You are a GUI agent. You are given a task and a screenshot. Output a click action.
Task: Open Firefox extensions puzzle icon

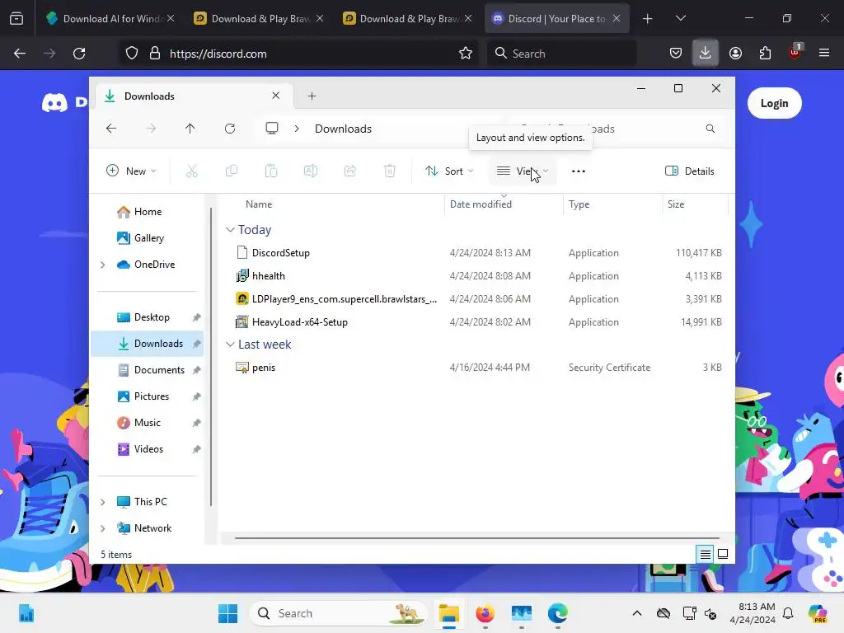coord(765,53)
